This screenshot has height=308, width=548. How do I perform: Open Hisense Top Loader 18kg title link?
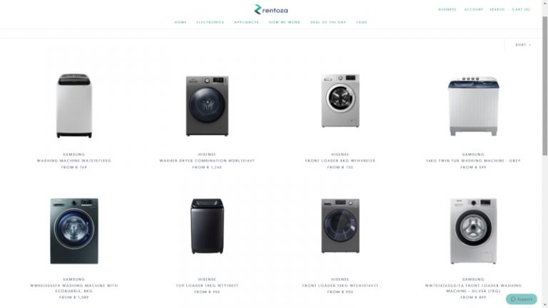coord(207,286)
